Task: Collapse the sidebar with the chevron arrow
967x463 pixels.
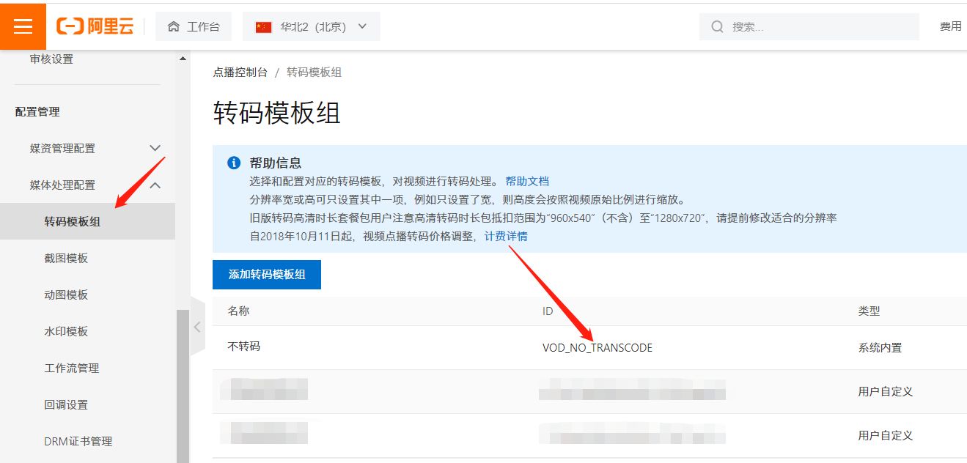Action: 196,327
